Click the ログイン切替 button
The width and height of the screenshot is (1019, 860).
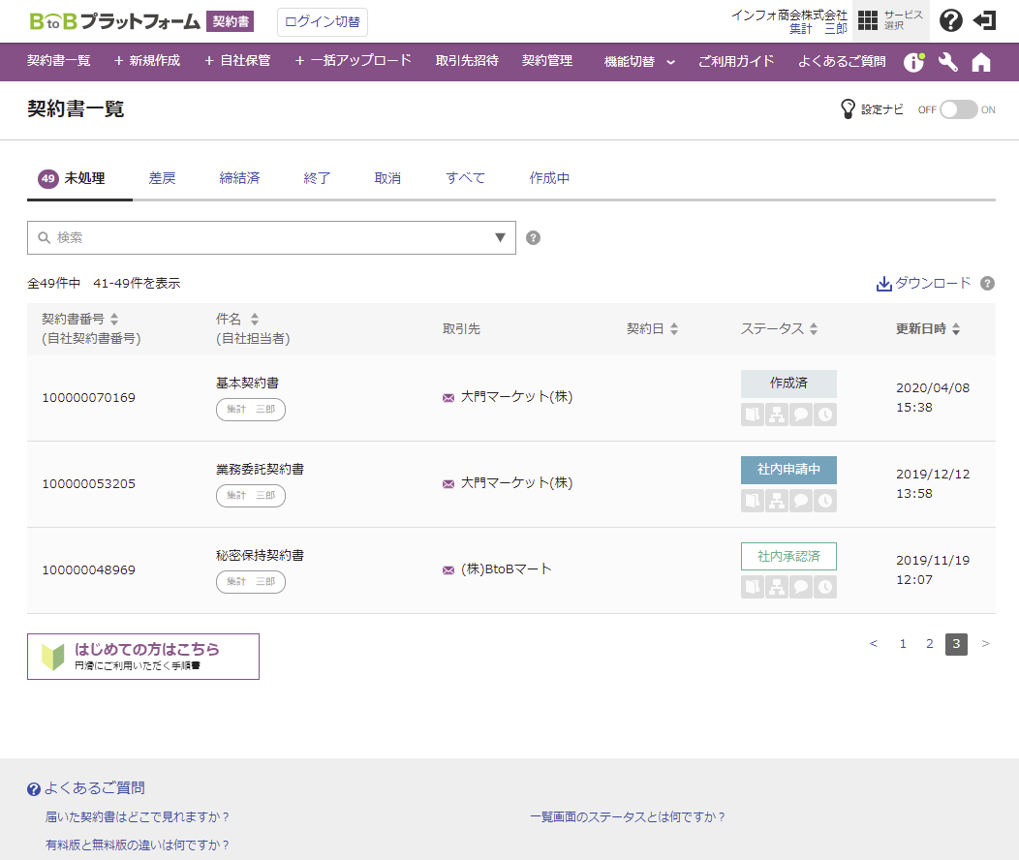[323, 21]
